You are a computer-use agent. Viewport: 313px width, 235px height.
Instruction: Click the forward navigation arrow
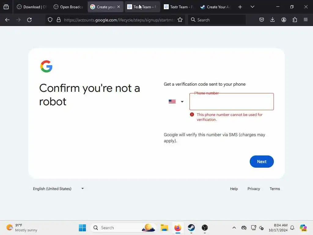18,20
